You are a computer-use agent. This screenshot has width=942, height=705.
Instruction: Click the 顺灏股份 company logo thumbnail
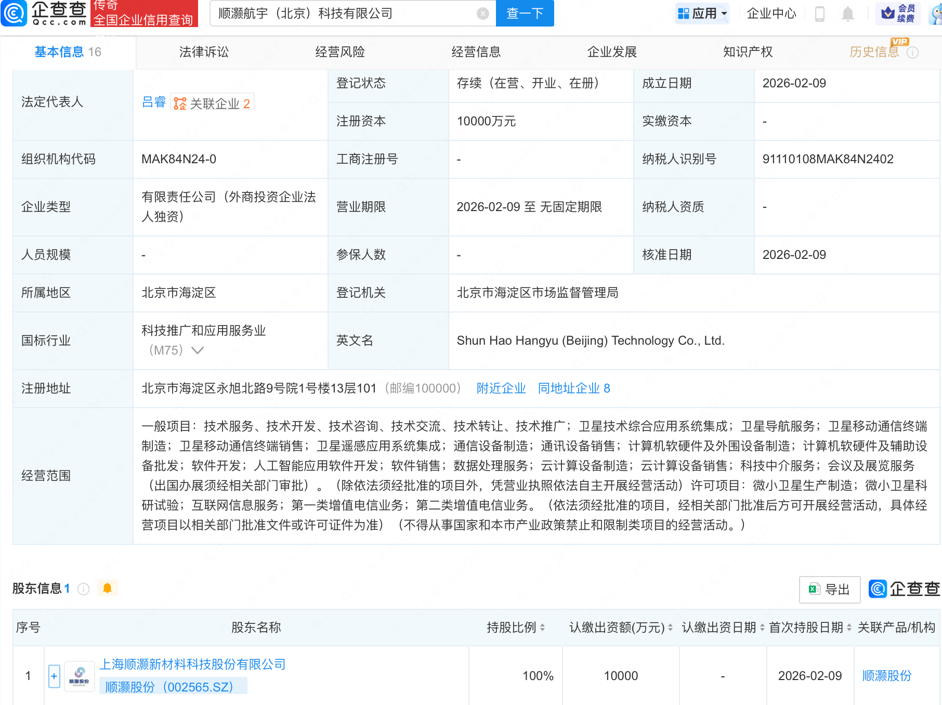click(79, 676)
